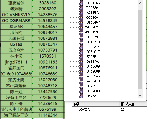Image resolution: width=147 pixels, height=119 pixels.
Task: Click the 抽取人数 column header
Action: pos(133,104)
